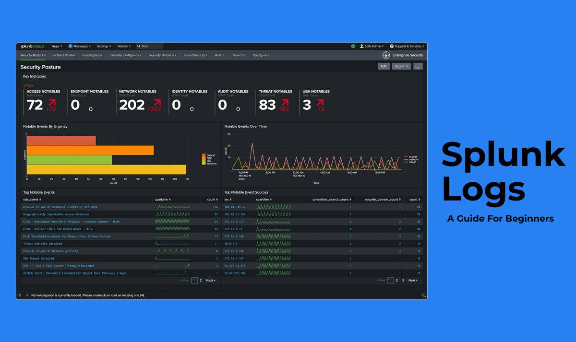Click the magnifier icon at bottom right
Screen dimensions: 576x342
423,295
